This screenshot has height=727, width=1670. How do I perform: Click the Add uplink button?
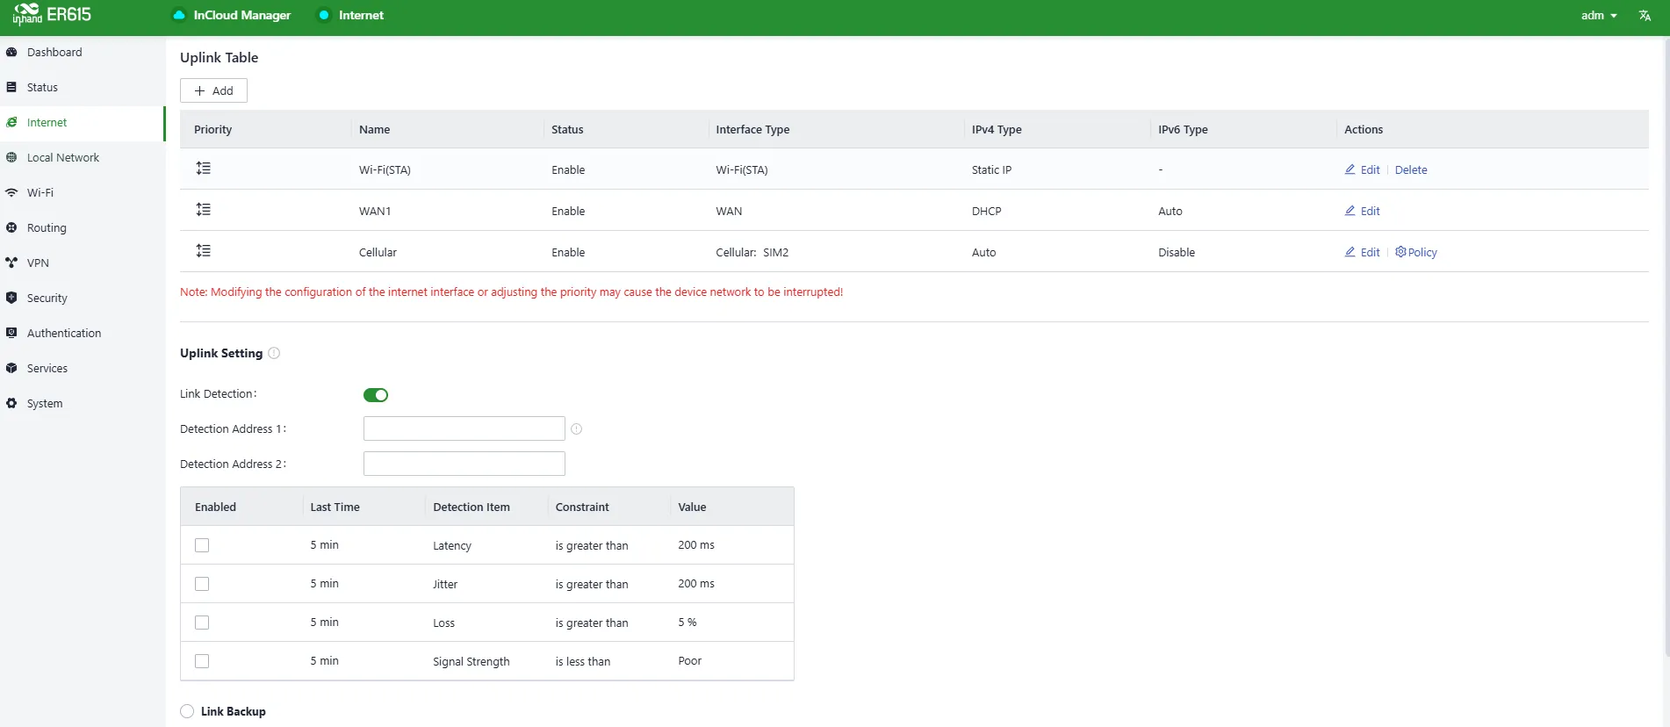[x=213, y=90]
